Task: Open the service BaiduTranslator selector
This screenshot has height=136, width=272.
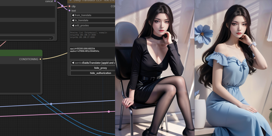Action: pyautogui.click(x=93, y=63)
